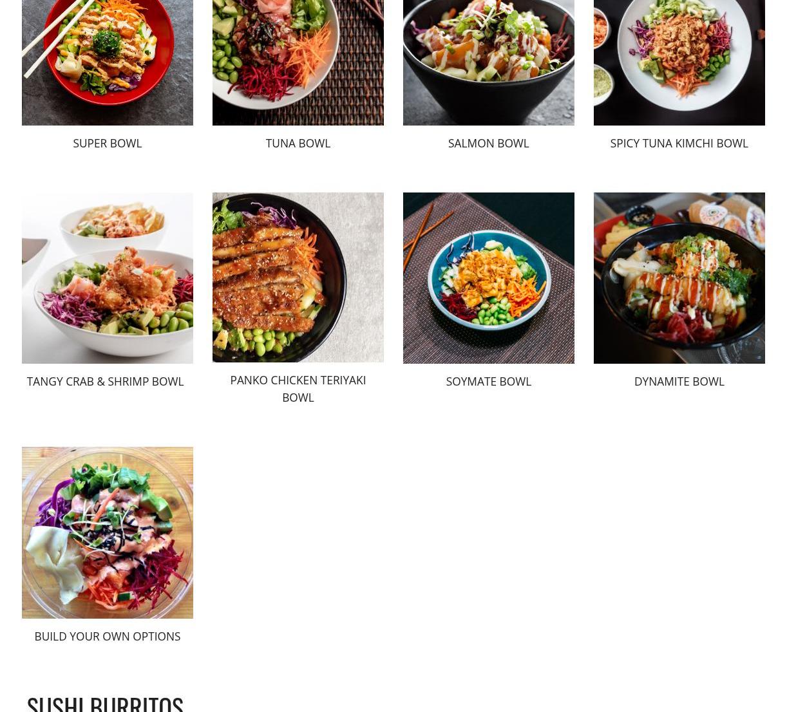Click the SPICY TUNA KIMCHI BOWL title

click(679, 143)
